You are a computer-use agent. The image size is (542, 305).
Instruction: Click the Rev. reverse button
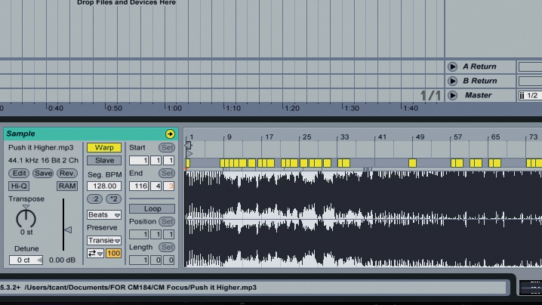67,173
